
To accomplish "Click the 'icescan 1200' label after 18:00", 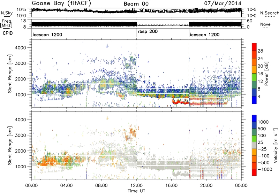I will pos(205,34).
